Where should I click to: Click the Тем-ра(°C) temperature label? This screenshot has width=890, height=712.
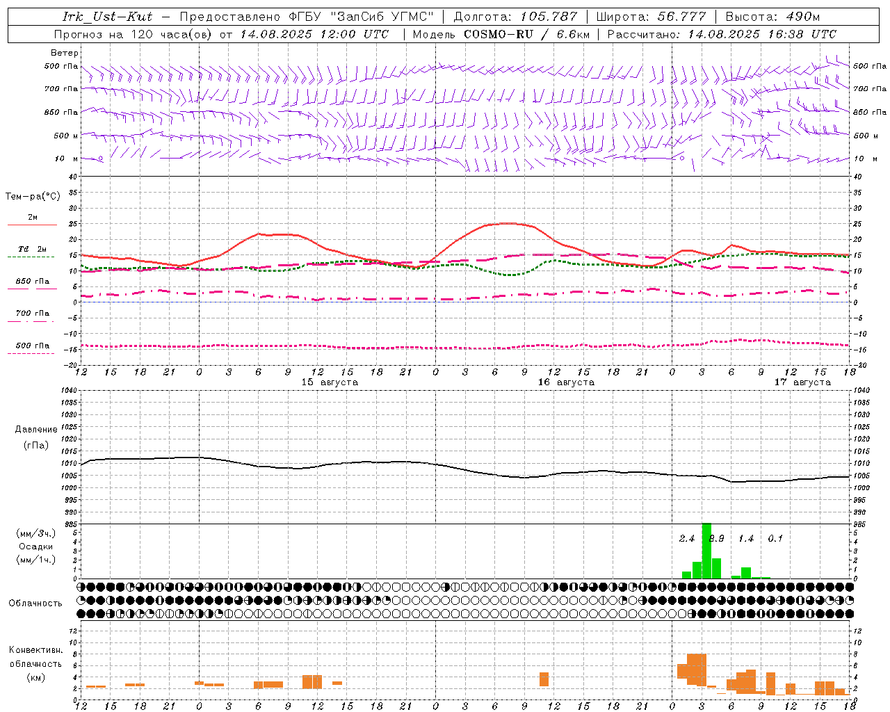point(33,197)
